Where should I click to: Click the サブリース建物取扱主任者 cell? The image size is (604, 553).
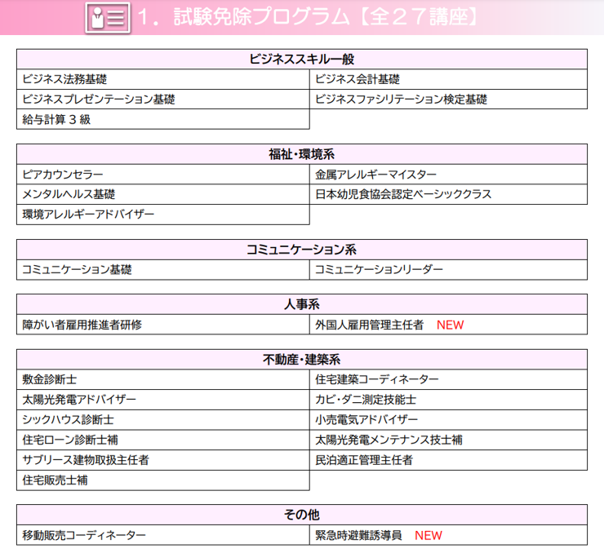(163, 460)
